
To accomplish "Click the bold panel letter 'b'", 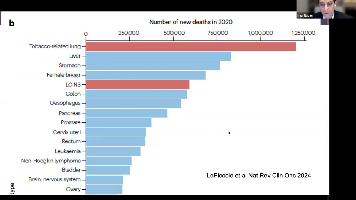I will coord(11,23).
